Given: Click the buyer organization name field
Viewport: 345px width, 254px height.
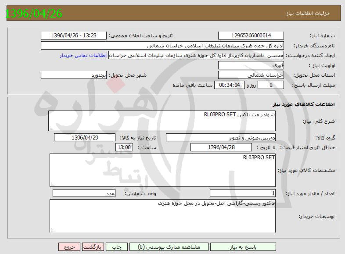Looking at the screenshot, I should pyautogui.click(x=162, y=46).
